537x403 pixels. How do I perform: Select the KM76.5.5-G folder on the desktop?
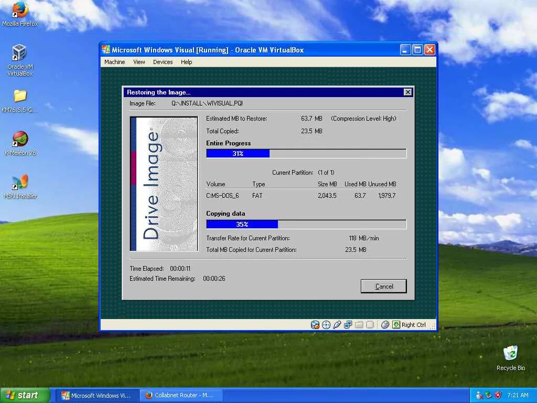pos(20,101)
